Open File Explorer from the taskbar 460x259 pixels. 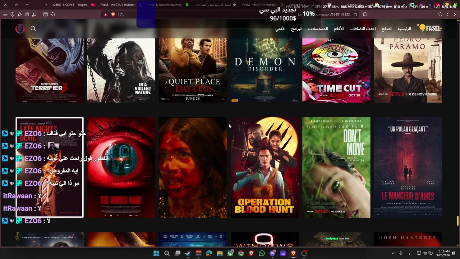[220, 253]
